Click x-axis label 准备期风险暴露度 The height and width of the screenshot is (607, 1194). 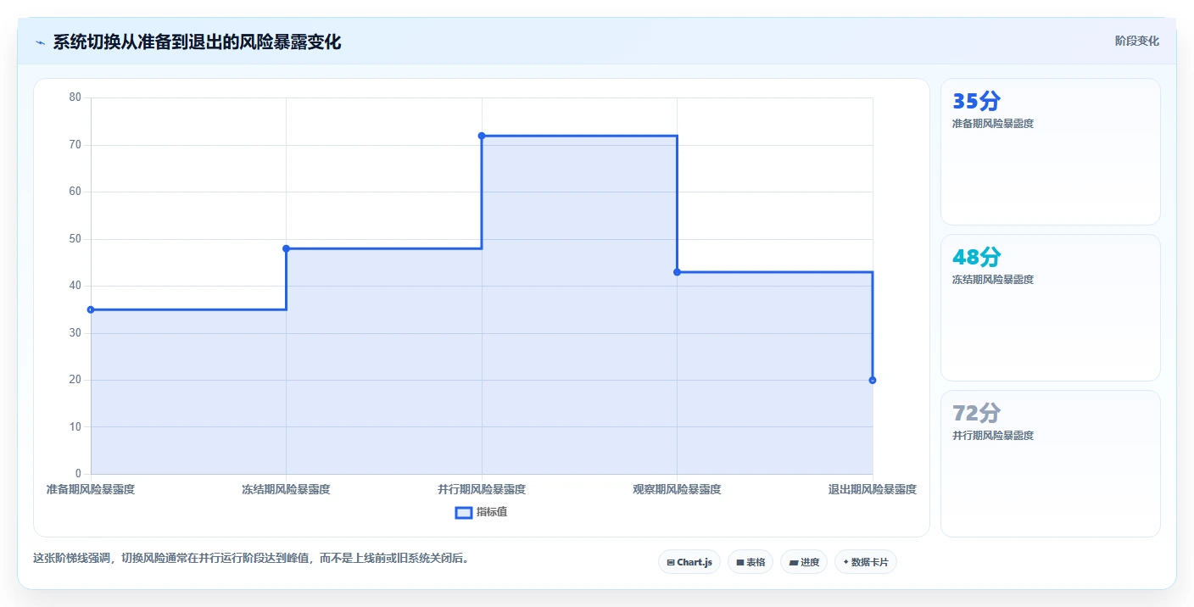coord(91,490)
